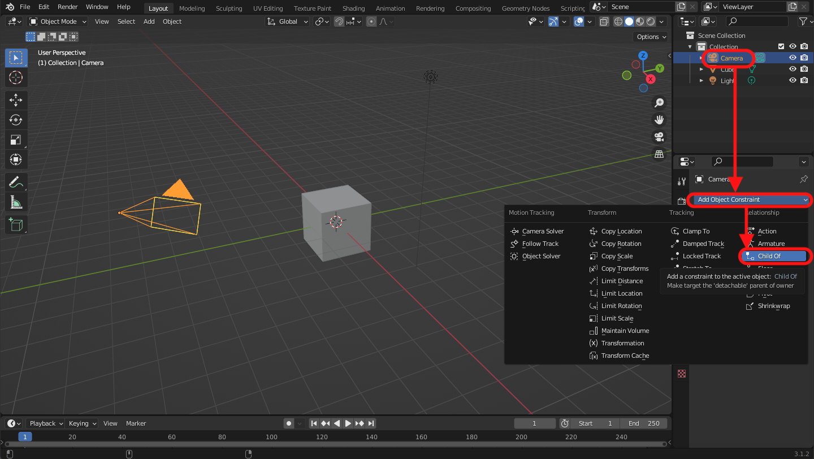Uncheck Collection exclude checkbox
The image size is (814, 459).
tap(781, 46)
